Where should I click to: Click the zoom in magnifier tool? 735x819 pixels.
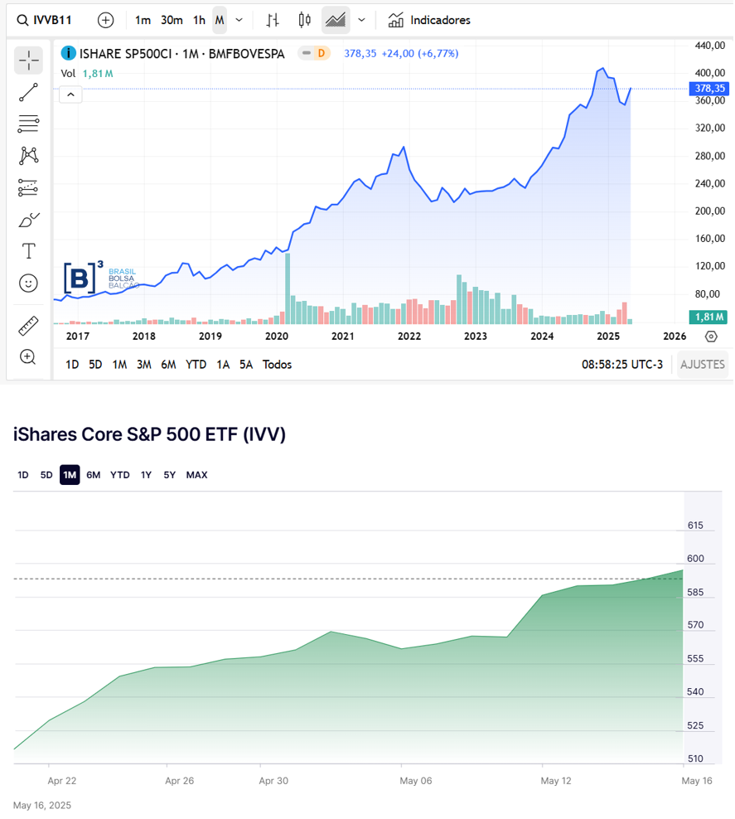click(x=28, y=357)
